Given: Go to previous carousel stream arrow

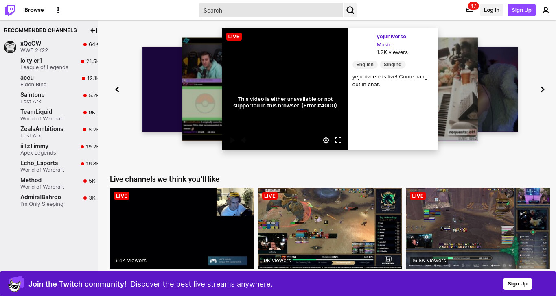Looking at the screenshot, I should 117,89.
